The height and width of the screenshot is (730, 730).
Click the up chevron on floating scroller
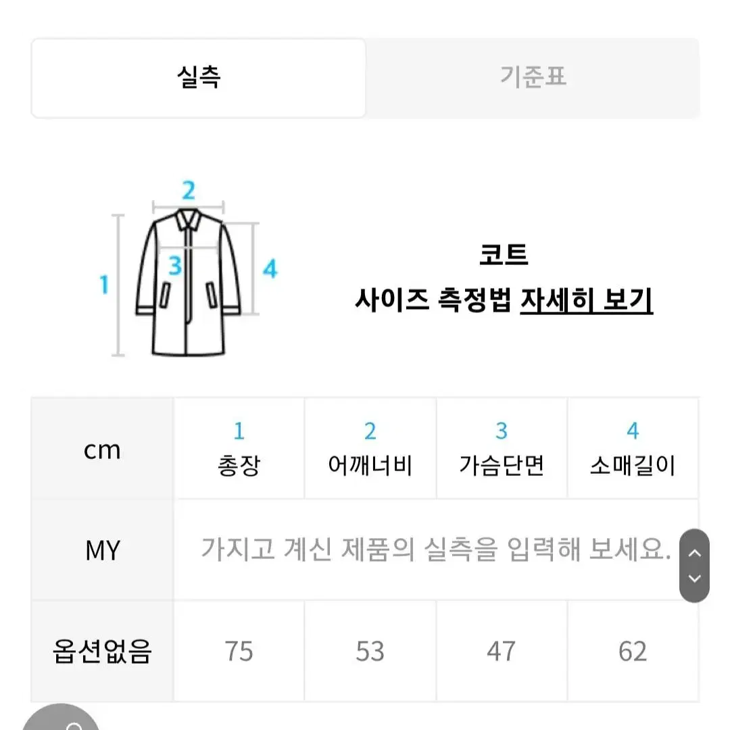coord(694,553)
